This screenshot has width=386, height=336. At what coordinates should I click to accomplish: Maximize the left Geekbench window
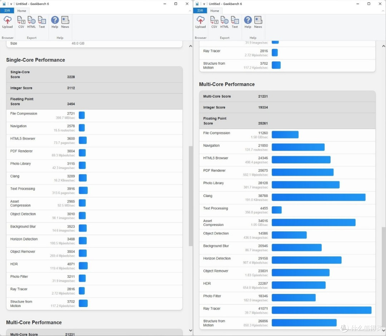[176, 4]
